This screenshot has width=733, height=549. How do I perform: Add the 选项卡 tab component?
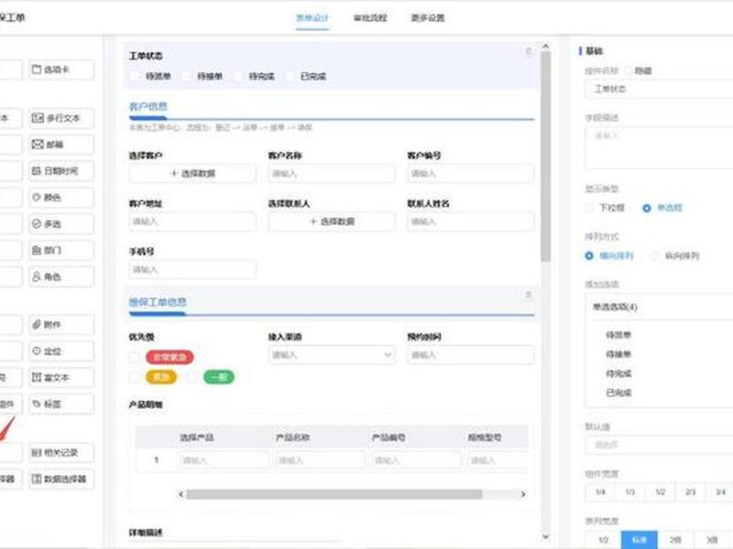click(x=61, y=70)
